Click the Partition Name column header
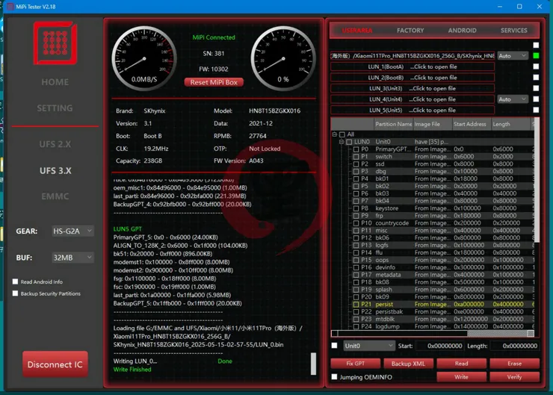 (x=393, y=124)
